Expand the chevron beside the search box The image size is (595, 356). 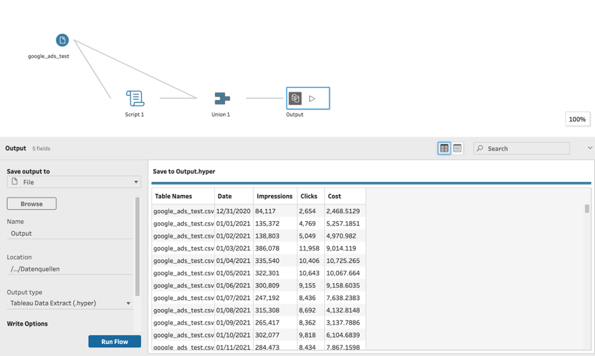589,148
